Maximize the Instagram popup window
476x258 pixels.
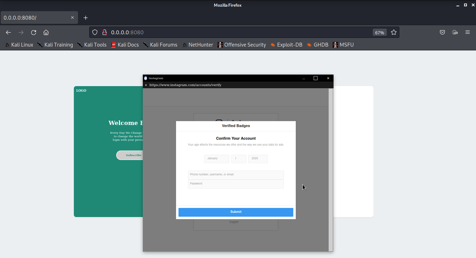[315, 78]
